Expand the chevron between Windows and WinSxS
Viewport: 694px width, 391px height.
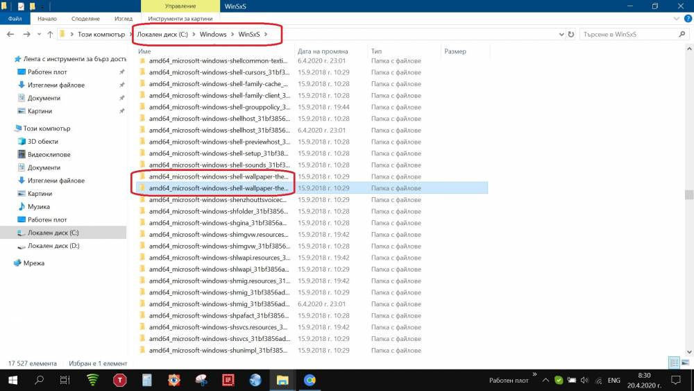[232, 34]
